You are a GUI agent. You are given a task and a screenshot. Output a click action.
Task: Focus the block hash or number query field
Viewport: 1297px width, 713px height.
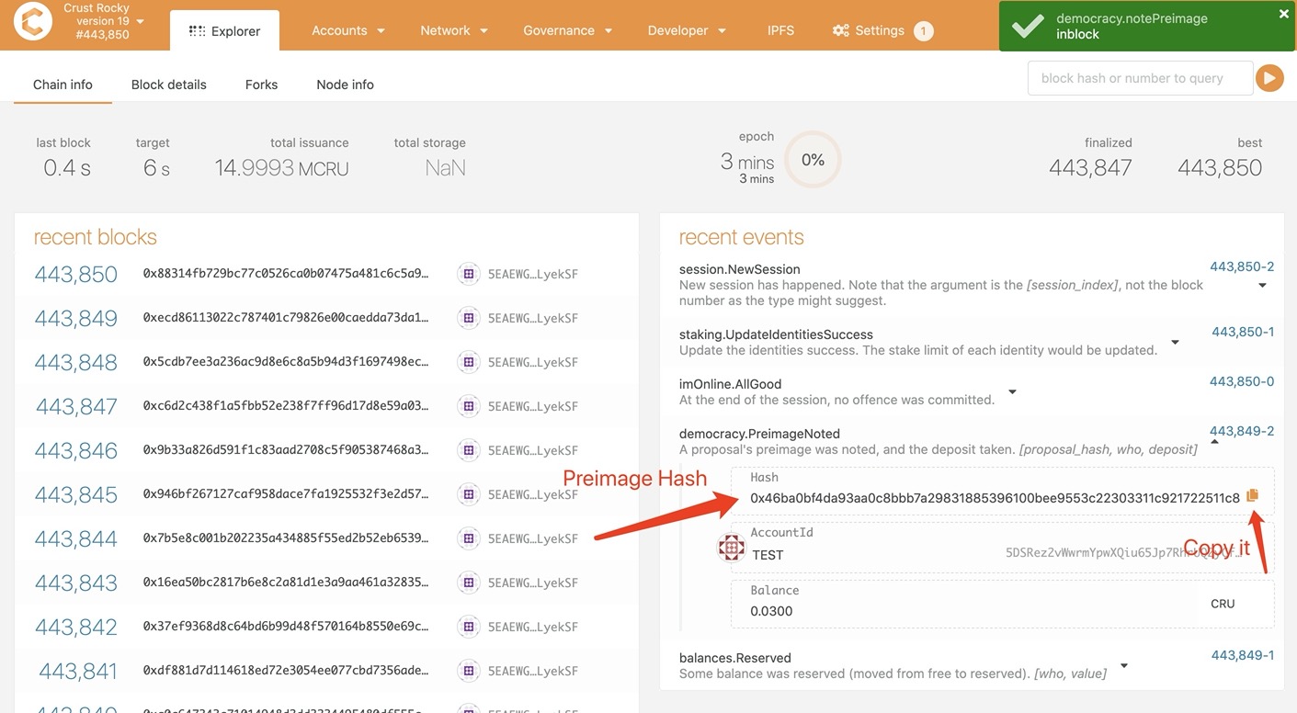1140,78
